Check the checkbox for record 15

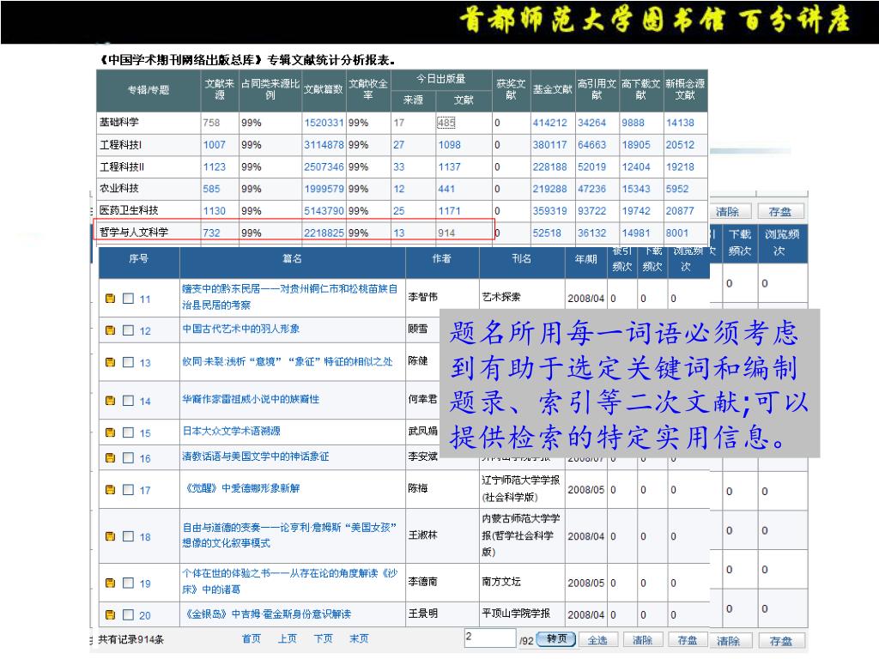tap(129, 432)
